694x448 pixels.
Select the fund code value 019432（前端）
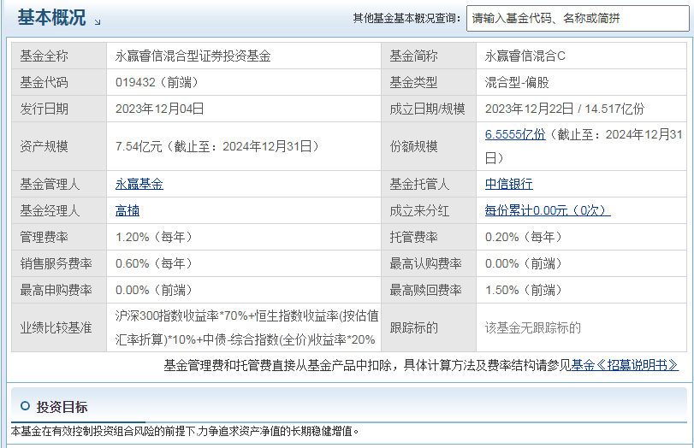tap(157, 82)
